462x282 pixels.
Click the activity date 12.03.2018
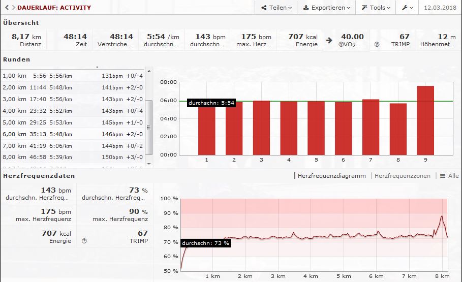(x=440, y=8)
